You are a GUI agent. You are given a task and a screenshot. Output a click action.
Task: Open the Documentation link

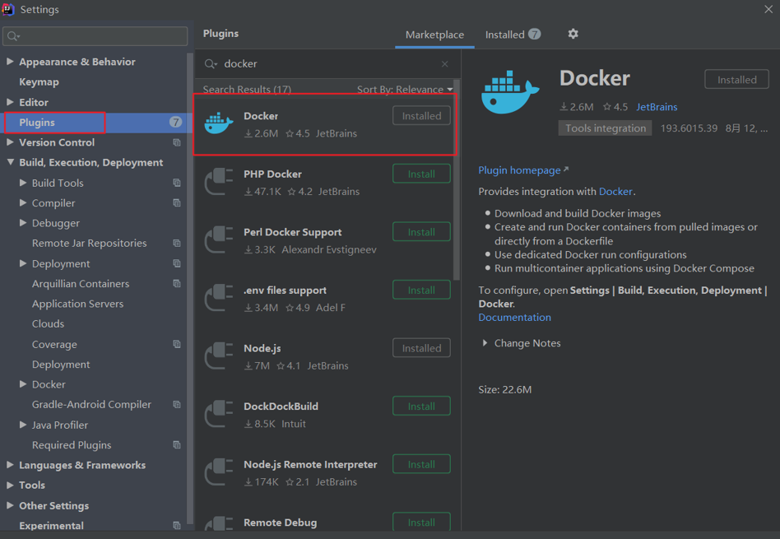(514, 318)
